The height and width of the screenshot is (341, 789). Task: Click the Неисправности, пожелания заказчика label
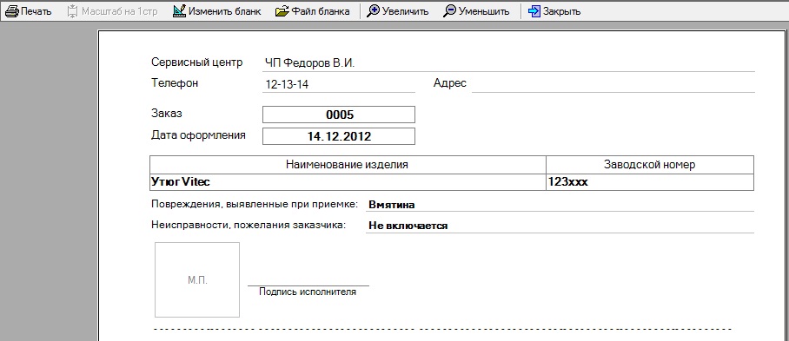249,226
